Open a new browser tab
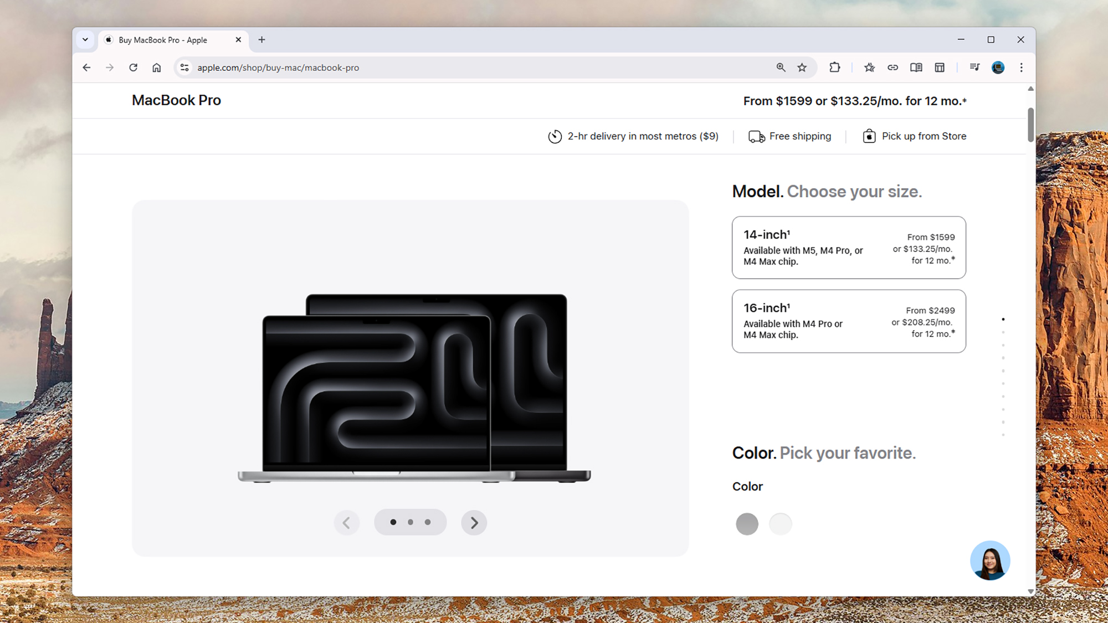Screen dimensions: 1108x623 pos(261,39)
